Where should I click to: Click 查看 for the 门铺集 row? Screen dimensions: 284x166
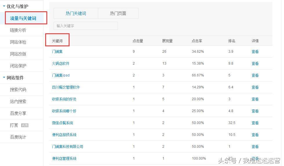click(255, 52)
